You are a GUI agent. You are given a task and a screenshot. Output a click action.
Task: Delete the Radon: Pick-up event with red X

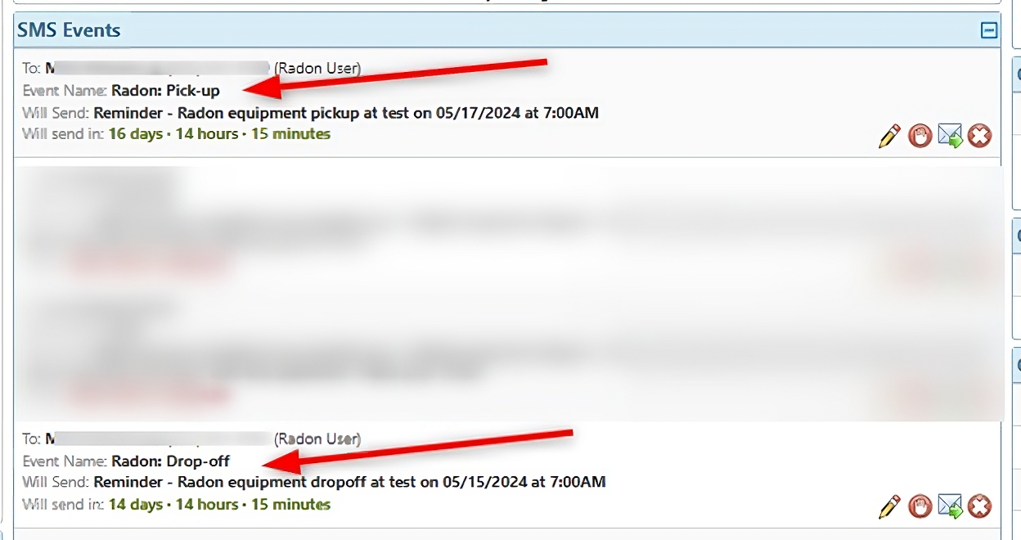[979, 136]
